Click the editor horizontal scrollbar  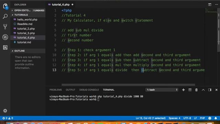pos(128,85)
